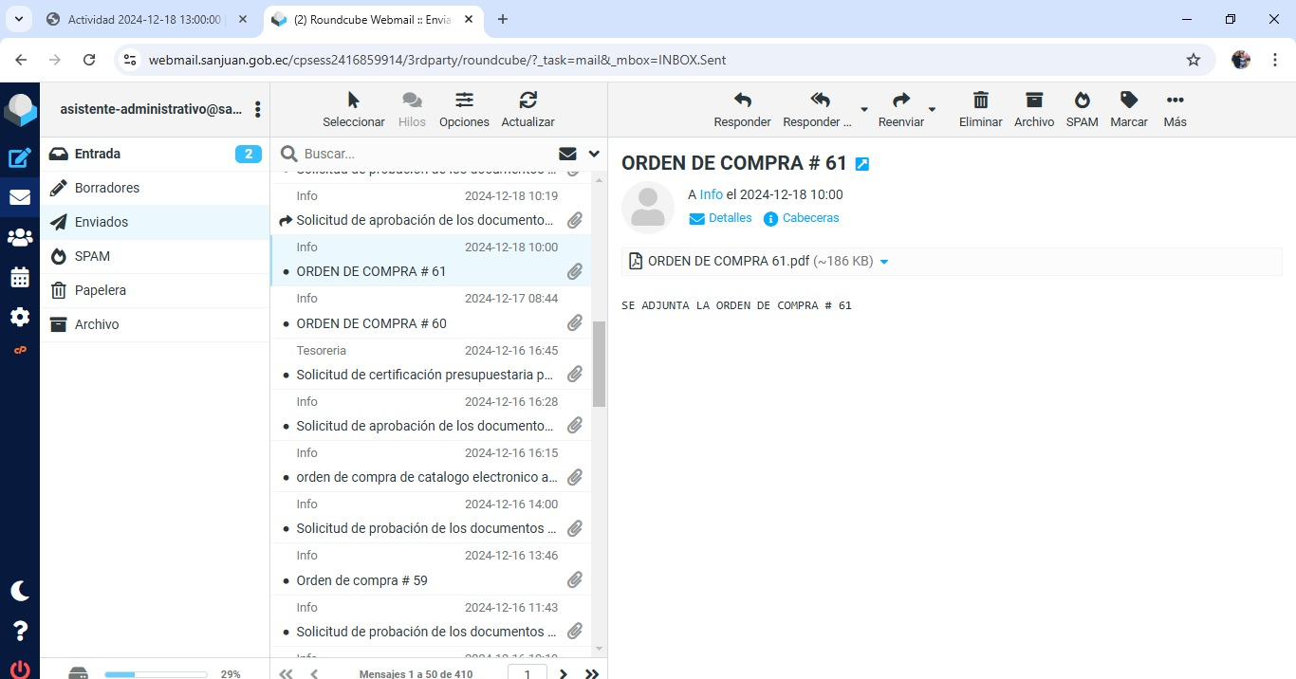This screenshot has height=679, width=1296.
Task: Toggle dark mode moon icon
Action: pyautogui.click(x=20, y=591)
